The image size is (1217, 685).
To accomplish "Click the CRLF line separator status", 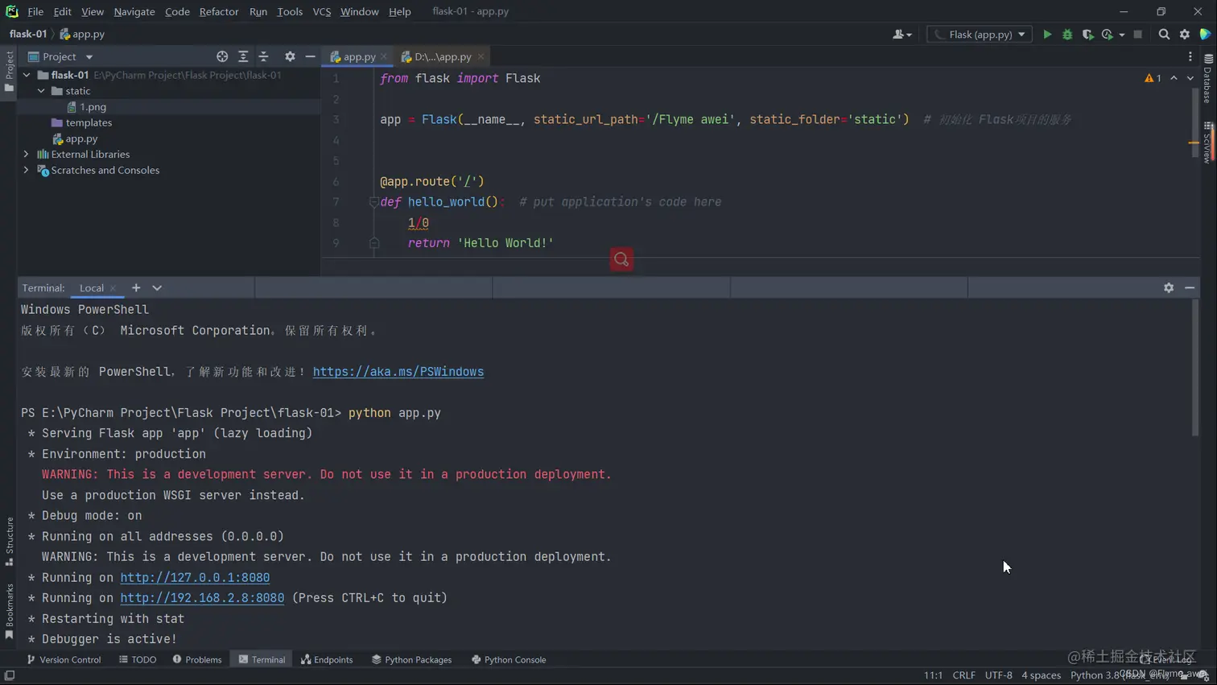I will pos(963,675).
